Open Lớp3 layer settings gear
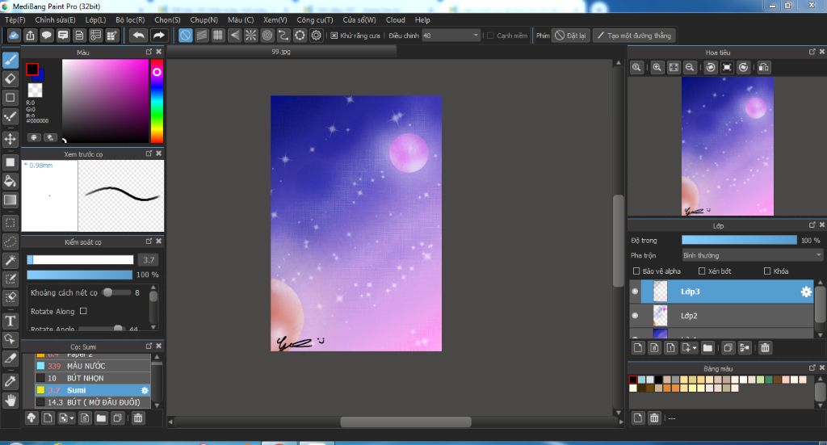The height and width of the screenshot is (445, 827). click(x=806, y=292)
